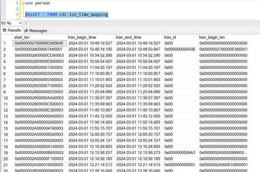Screen dimensions: 260x172
Task: Select row header number 7
Action: [7, 80]
